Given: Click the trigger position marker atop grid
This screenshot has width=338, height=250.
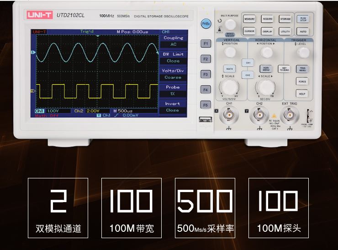Looking at the screenshot, I should tap(98, 36).
